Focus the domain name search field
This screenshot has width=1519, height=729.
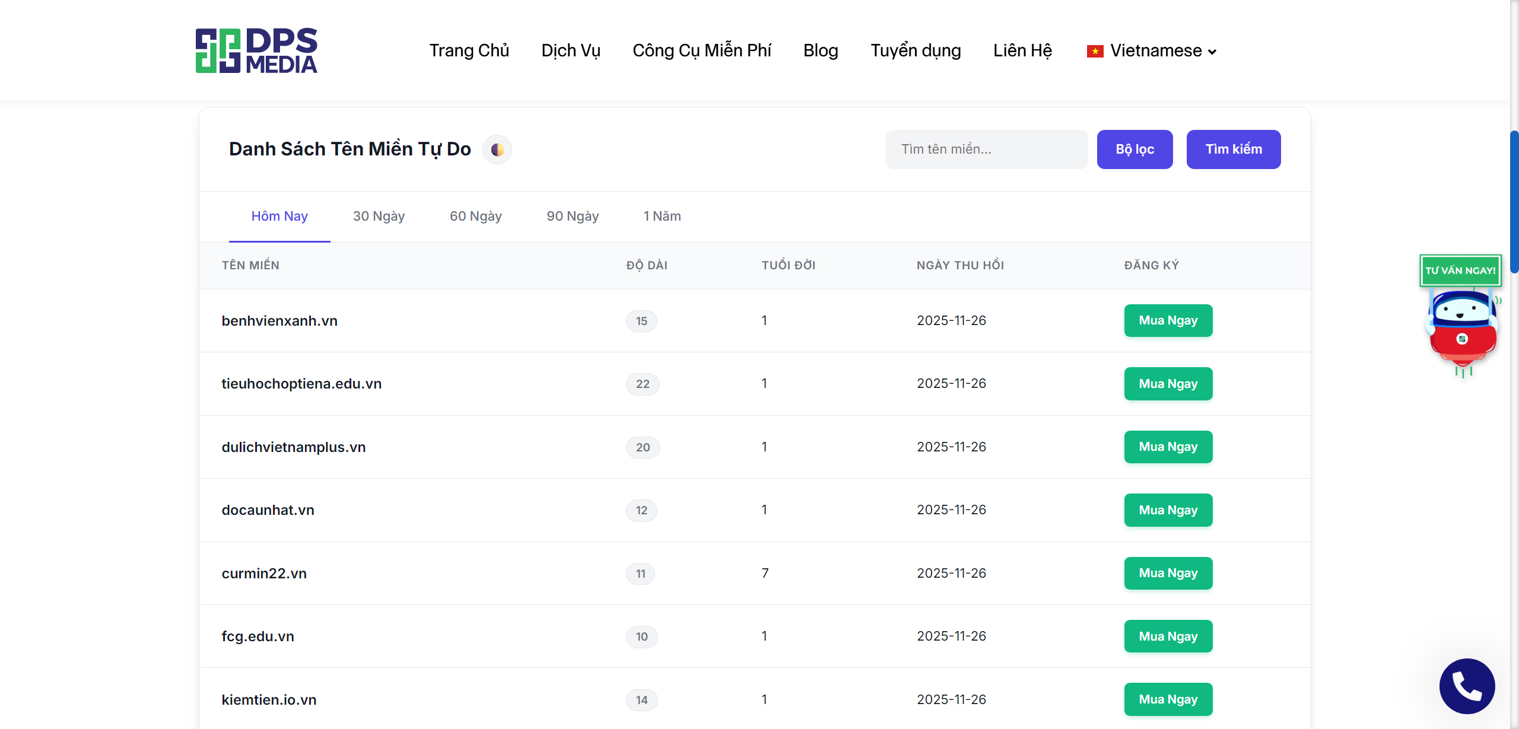[x=986, y=149]
